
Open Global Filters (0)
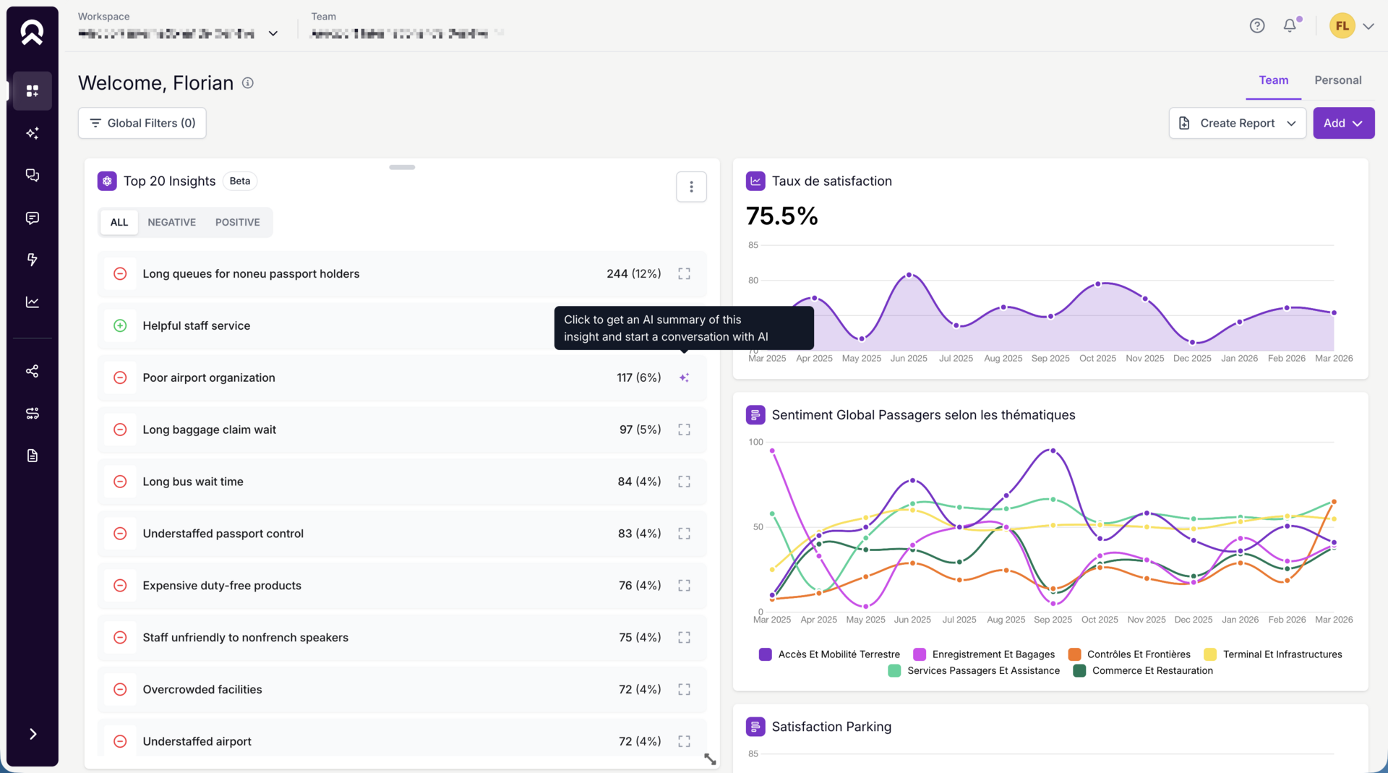pos(142,123)
